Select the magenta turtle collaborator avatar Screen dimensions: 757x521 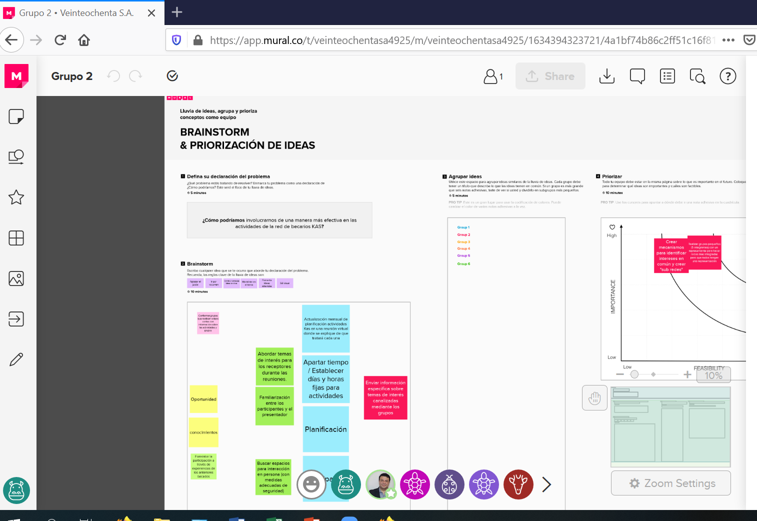pyautogui.click(x=415, y=484)
